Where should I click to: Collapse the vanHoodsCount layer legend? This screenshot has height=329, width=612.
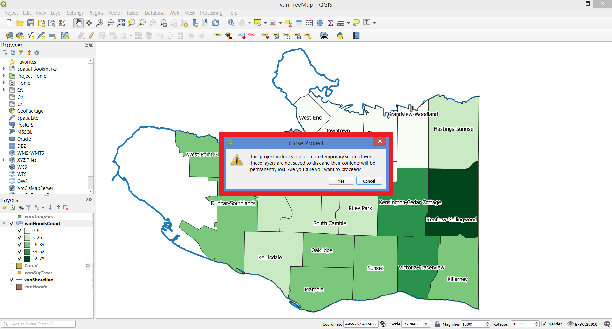[x=4, y=224]
